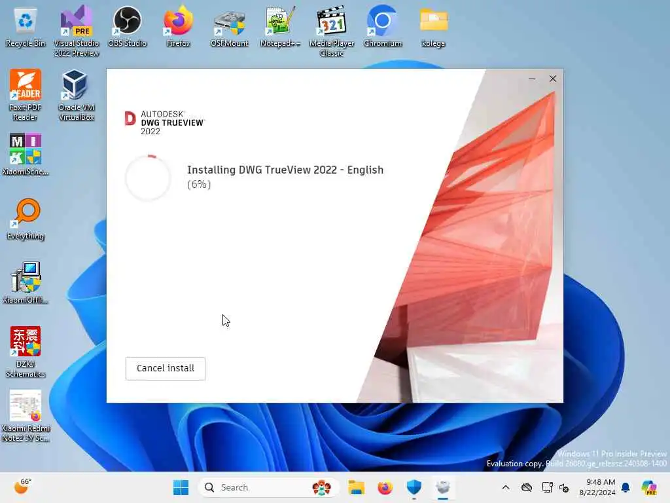Close the Autodesk installer window

click(x=552, y=79)
